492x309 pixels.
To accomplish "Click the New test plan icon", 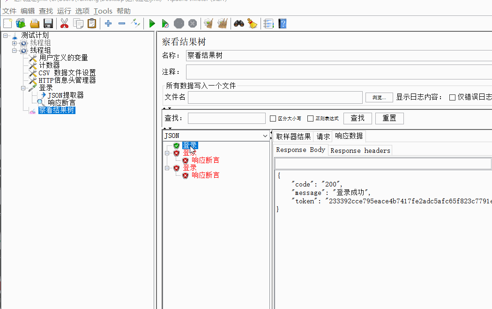I will 7,23.
